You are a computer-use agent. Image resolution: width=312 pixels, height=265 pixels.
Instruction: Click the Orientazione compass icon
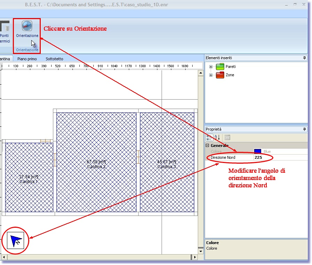27,26
